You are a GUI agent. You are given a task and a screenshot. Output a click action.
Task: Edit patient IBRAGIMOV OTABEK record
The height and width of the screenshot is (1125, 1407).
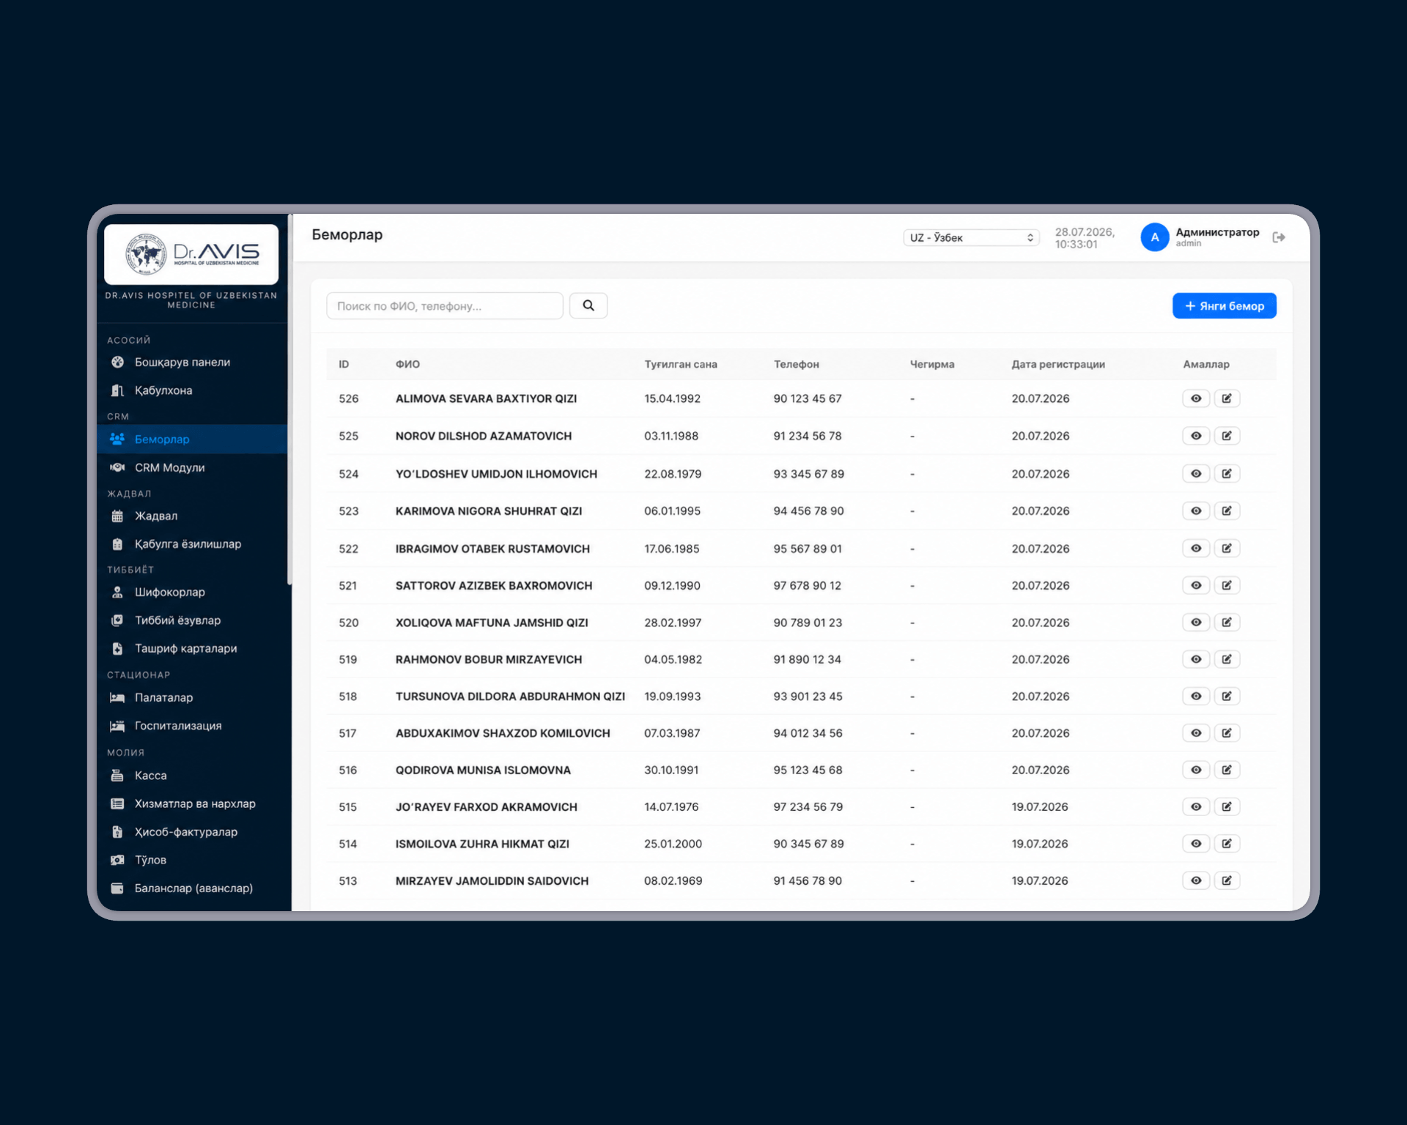click(x=1227, y=549)
